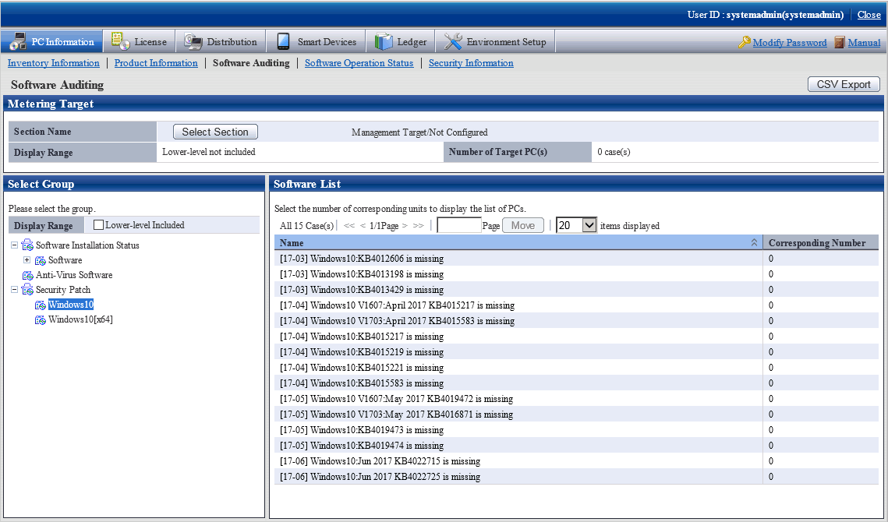Click the Software Installation Status folder icon
This screenshot has height=522, width=888.
(27, 245)
